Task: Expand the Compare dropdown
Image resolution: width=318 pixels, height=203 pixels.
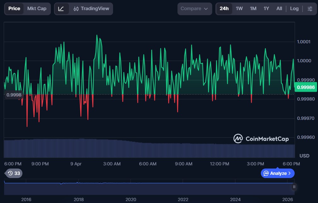Action: click(195, 9)
